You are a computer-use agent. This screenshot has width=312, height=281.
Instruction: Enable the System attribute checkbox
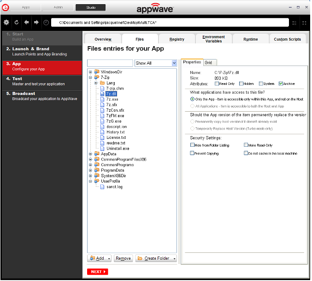(261, 84)
